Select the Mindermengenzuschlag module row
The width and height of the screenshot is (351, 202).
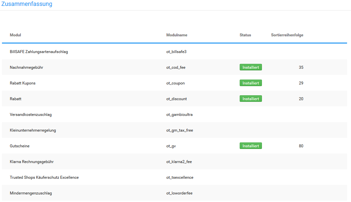click(x=31, y=193)
